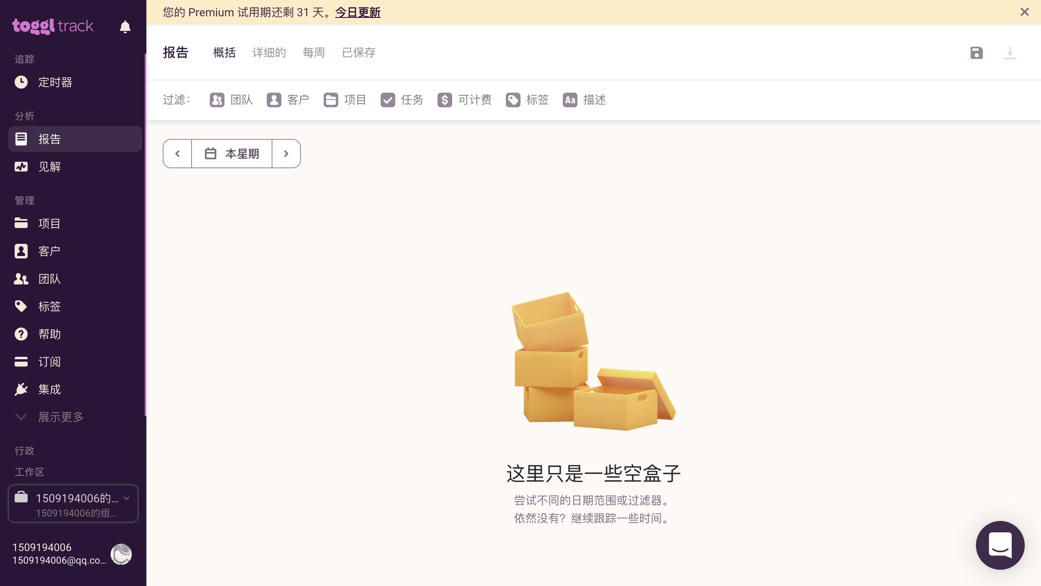Expand 展示更多 in the sidebar

click(x=75, y=417)
